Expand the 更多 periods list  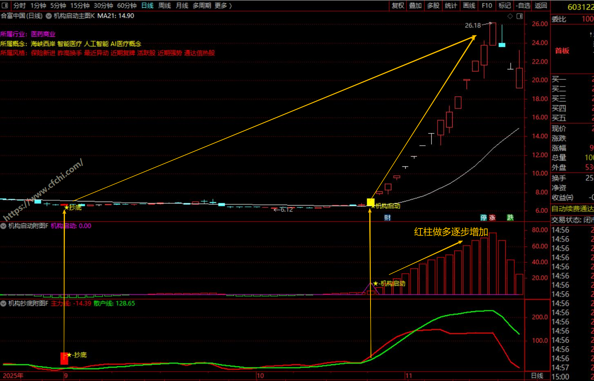click(x=223, y=5)
